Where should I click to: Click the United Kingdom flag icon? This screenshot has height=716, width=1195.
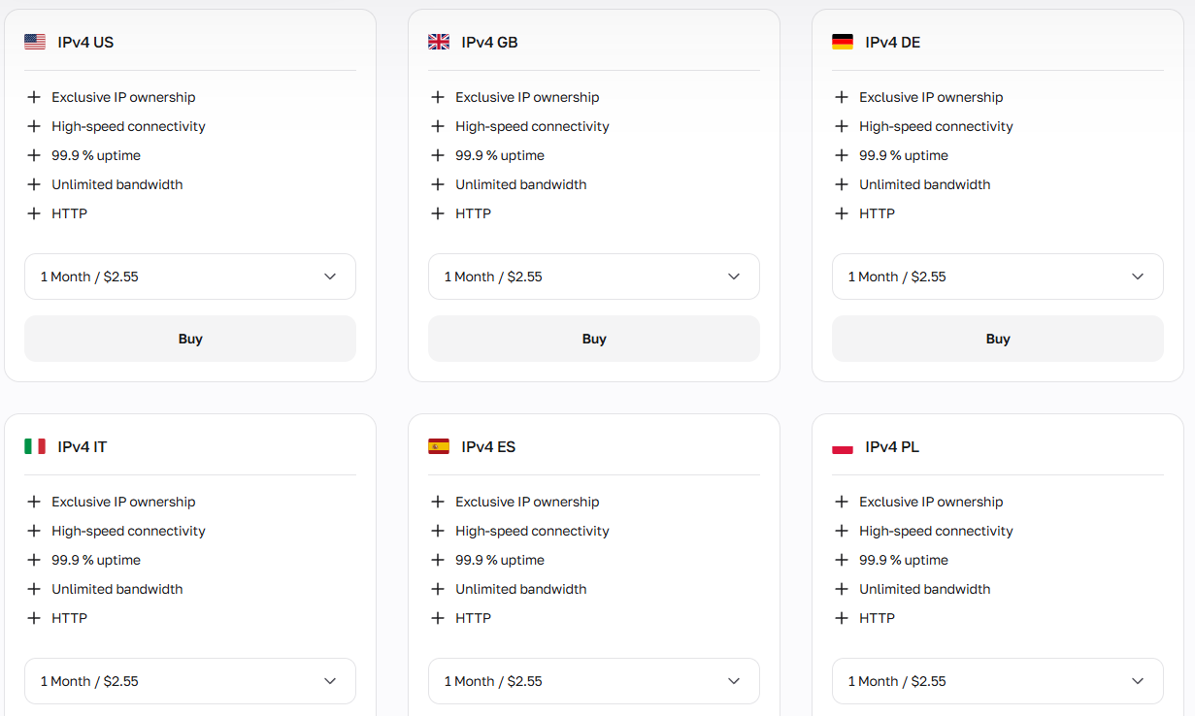(439, 42)
